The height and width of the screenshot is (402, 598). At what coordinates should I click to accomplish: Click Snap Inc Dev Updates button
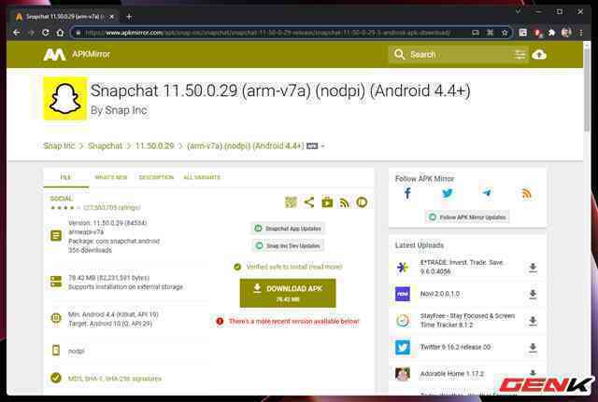pos(288,246)
